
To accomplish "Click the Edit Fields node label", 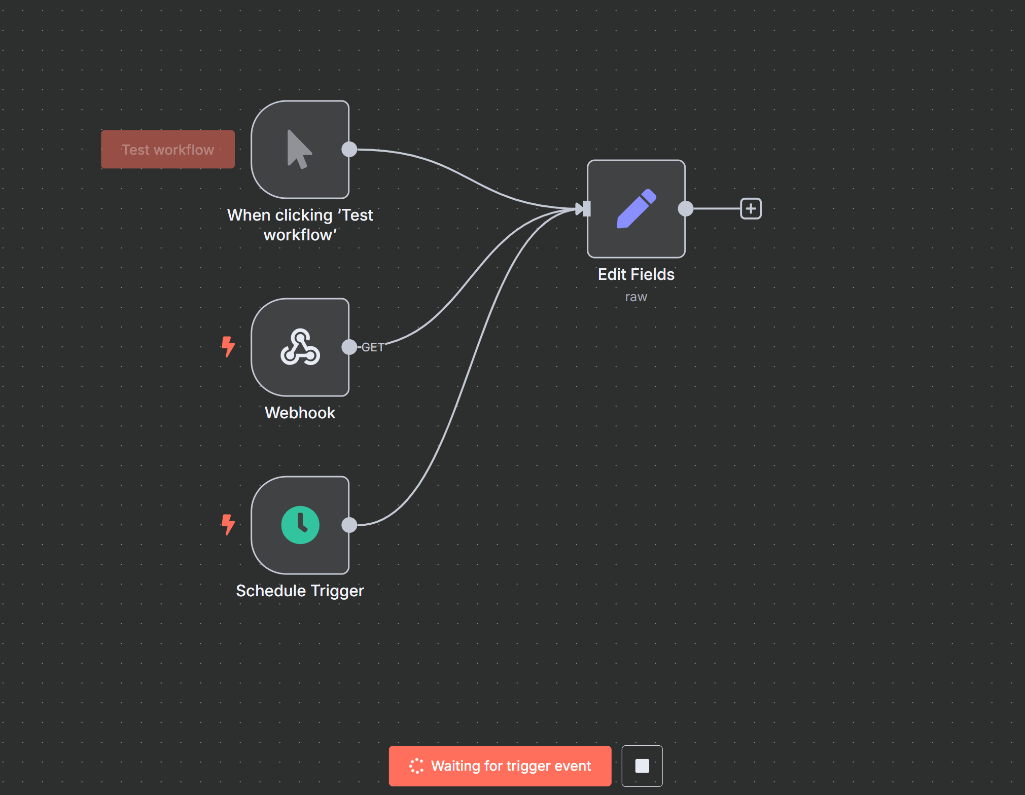I will point(636,274).
